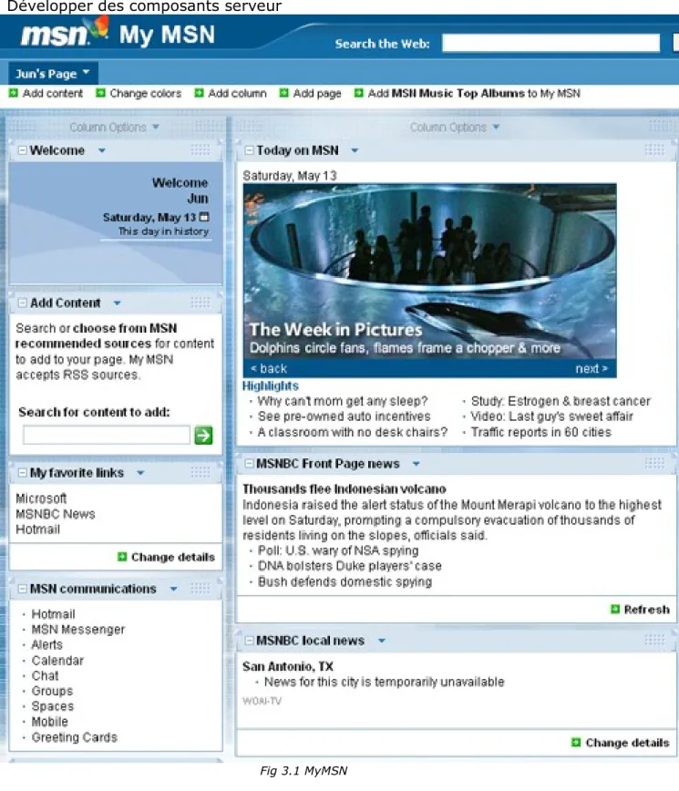Grab the MSNBC Front Page news drag handle
Image resolution: width=679 pixels, height=791 pixels.
(x=654, y=463)
